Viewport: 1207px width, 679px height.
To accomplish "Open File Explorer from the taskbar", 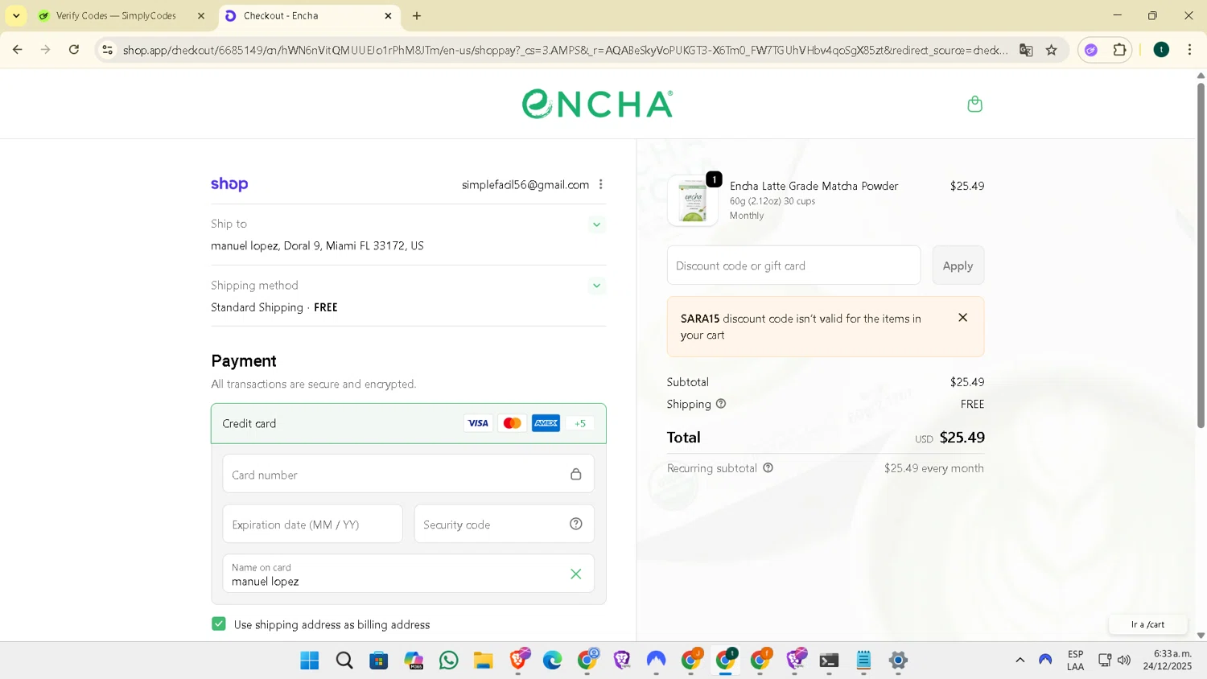I will pos(483,660).
